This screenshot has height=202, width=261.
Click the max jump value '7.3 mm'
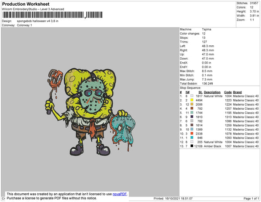[207, 79]
